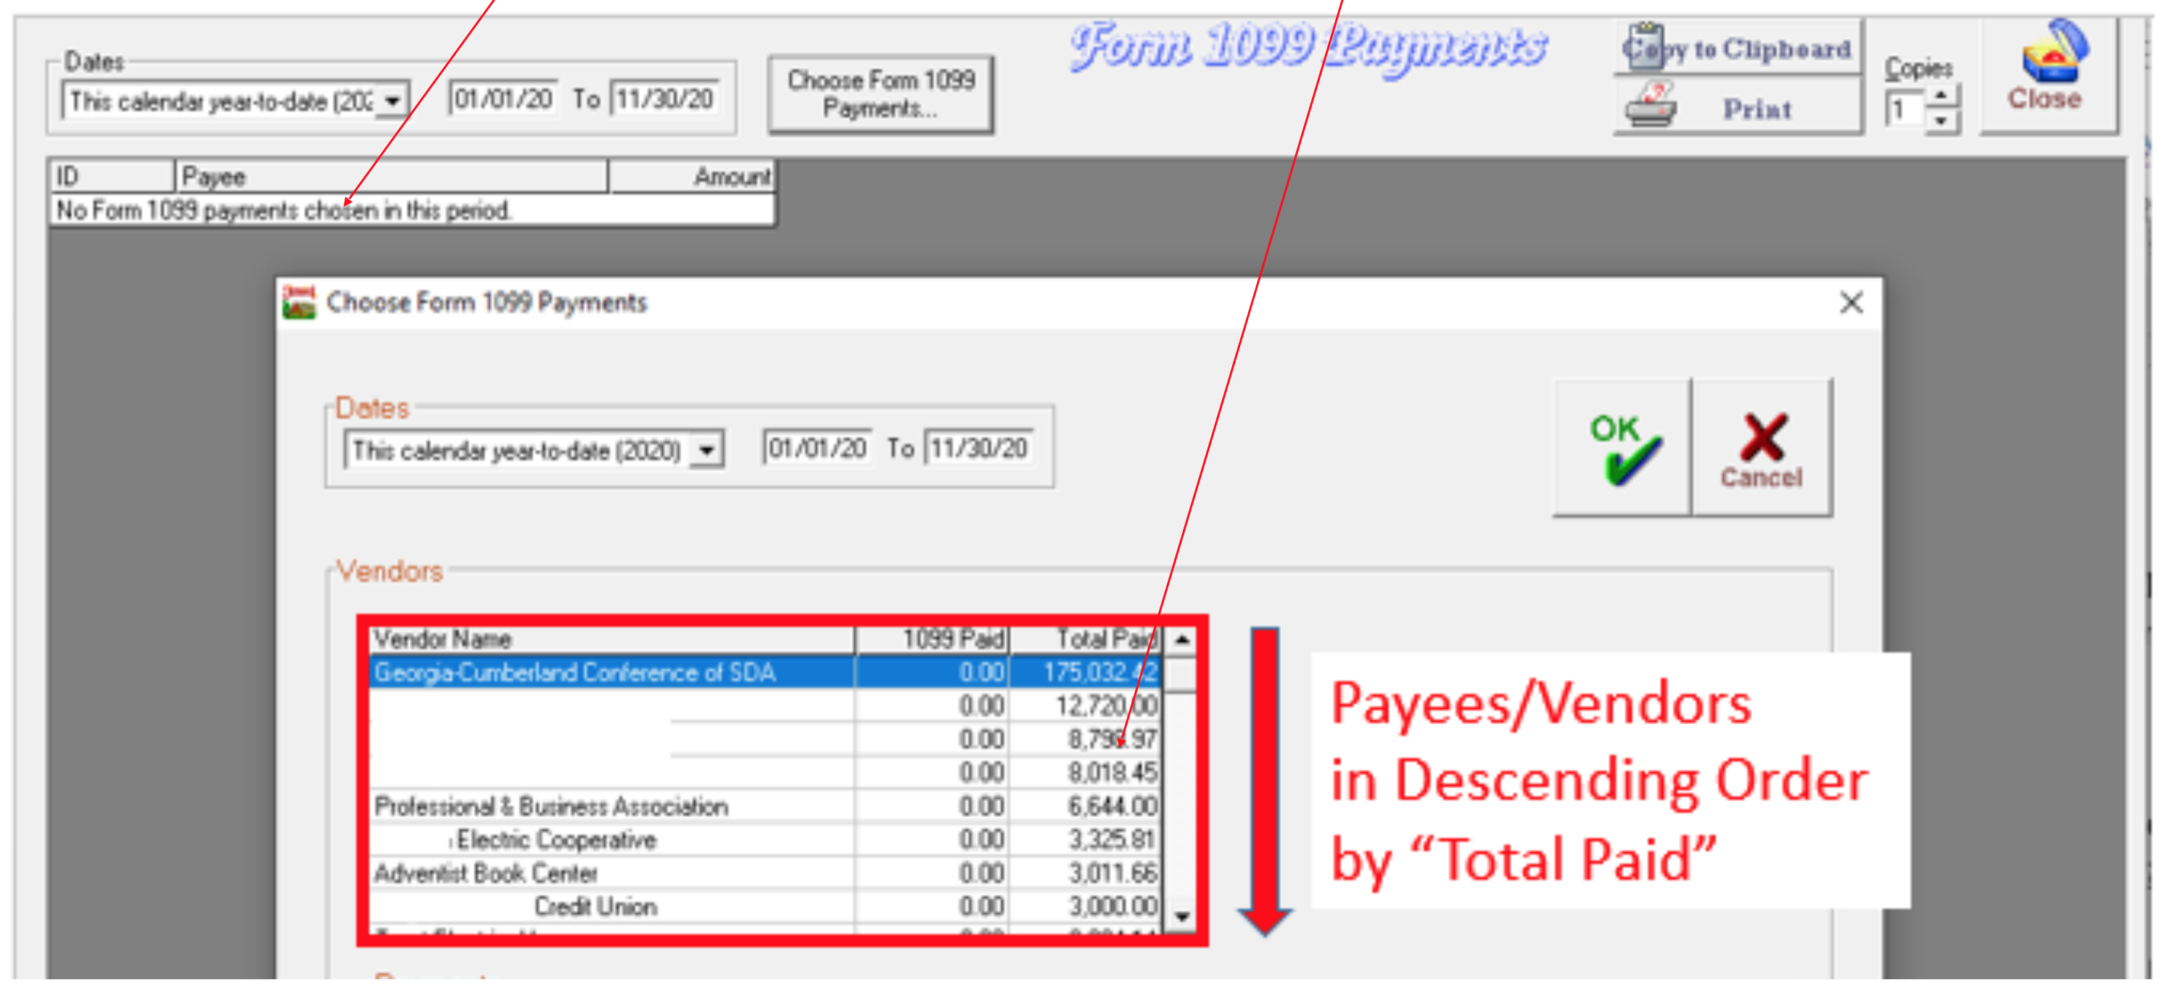Click the dialog title bar app icon
This screenshot has height=993, width=2167.
(x=299, y=303)
